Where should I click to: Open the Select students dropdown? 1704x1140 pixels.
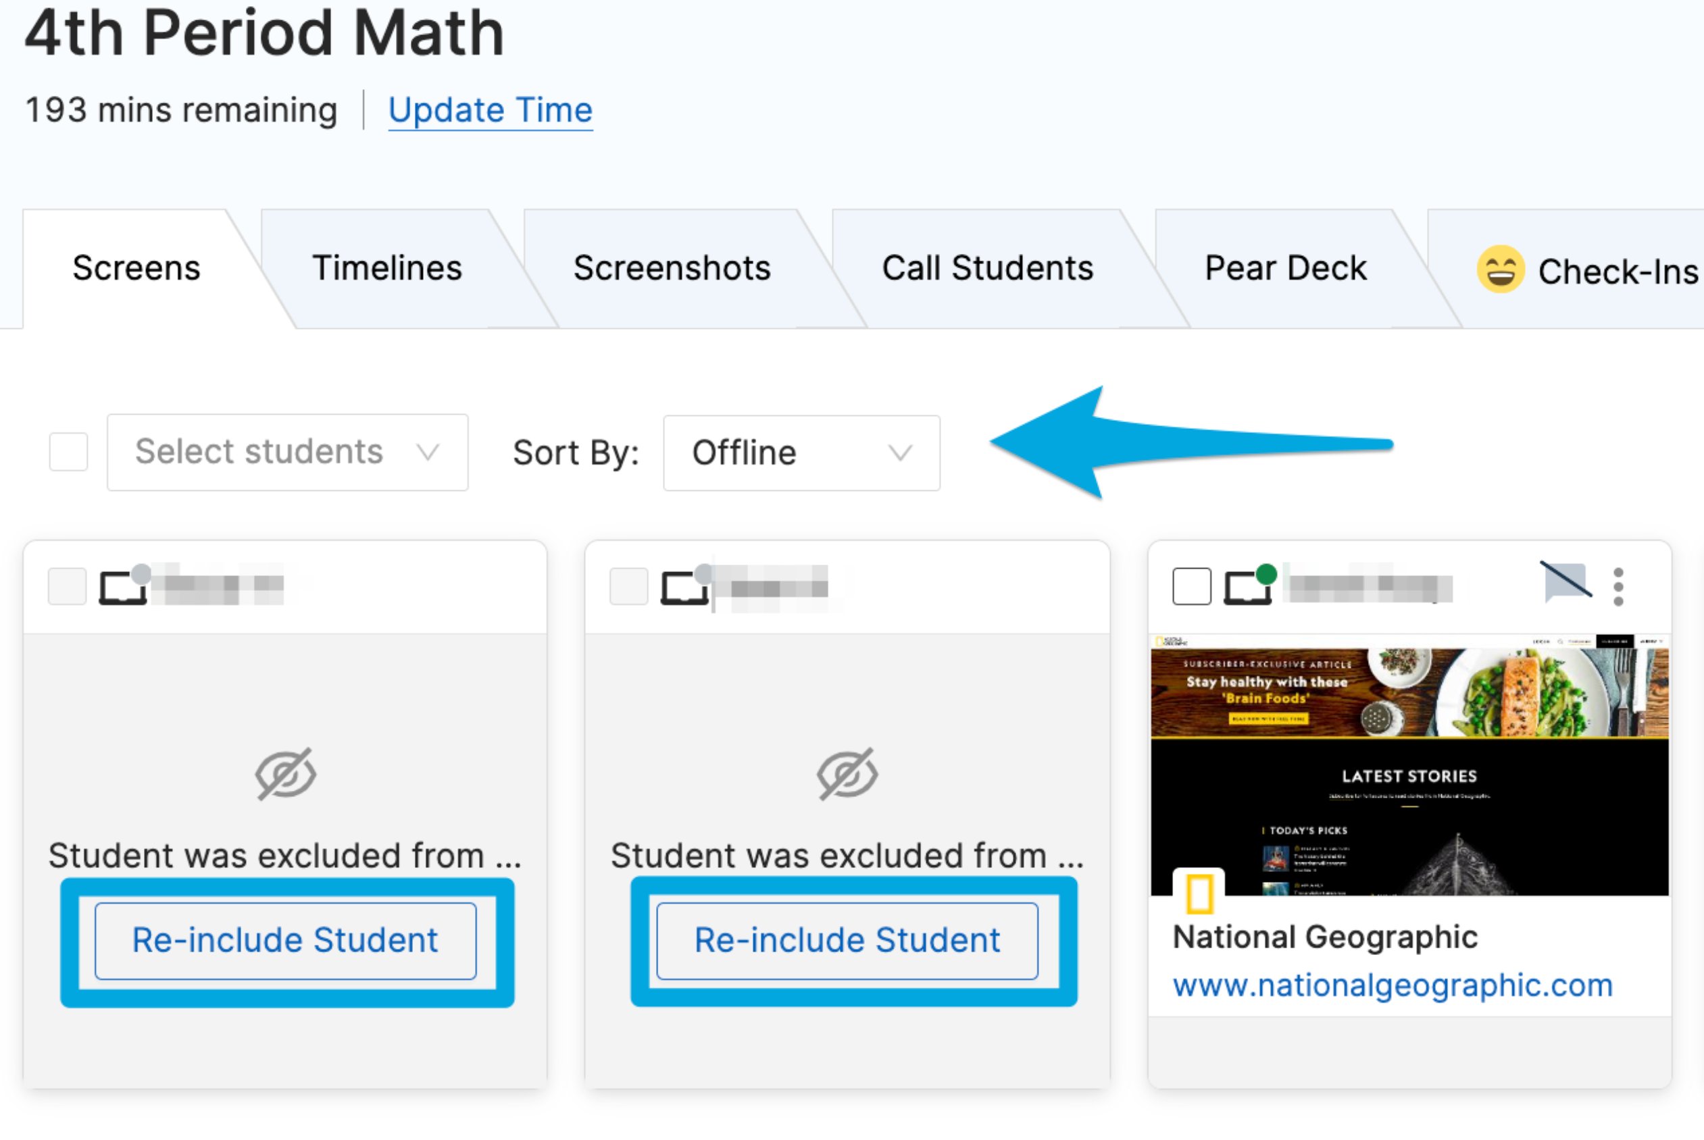click(287, 452)
